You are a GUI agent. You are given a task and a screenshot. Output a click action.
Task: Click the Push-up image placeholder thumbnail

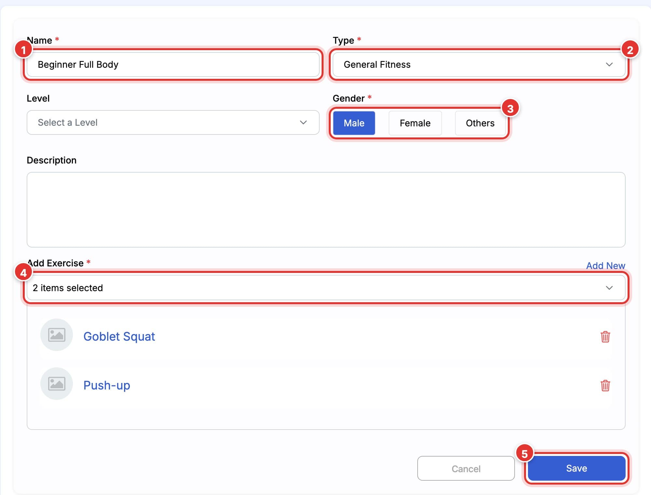(57, 384)
